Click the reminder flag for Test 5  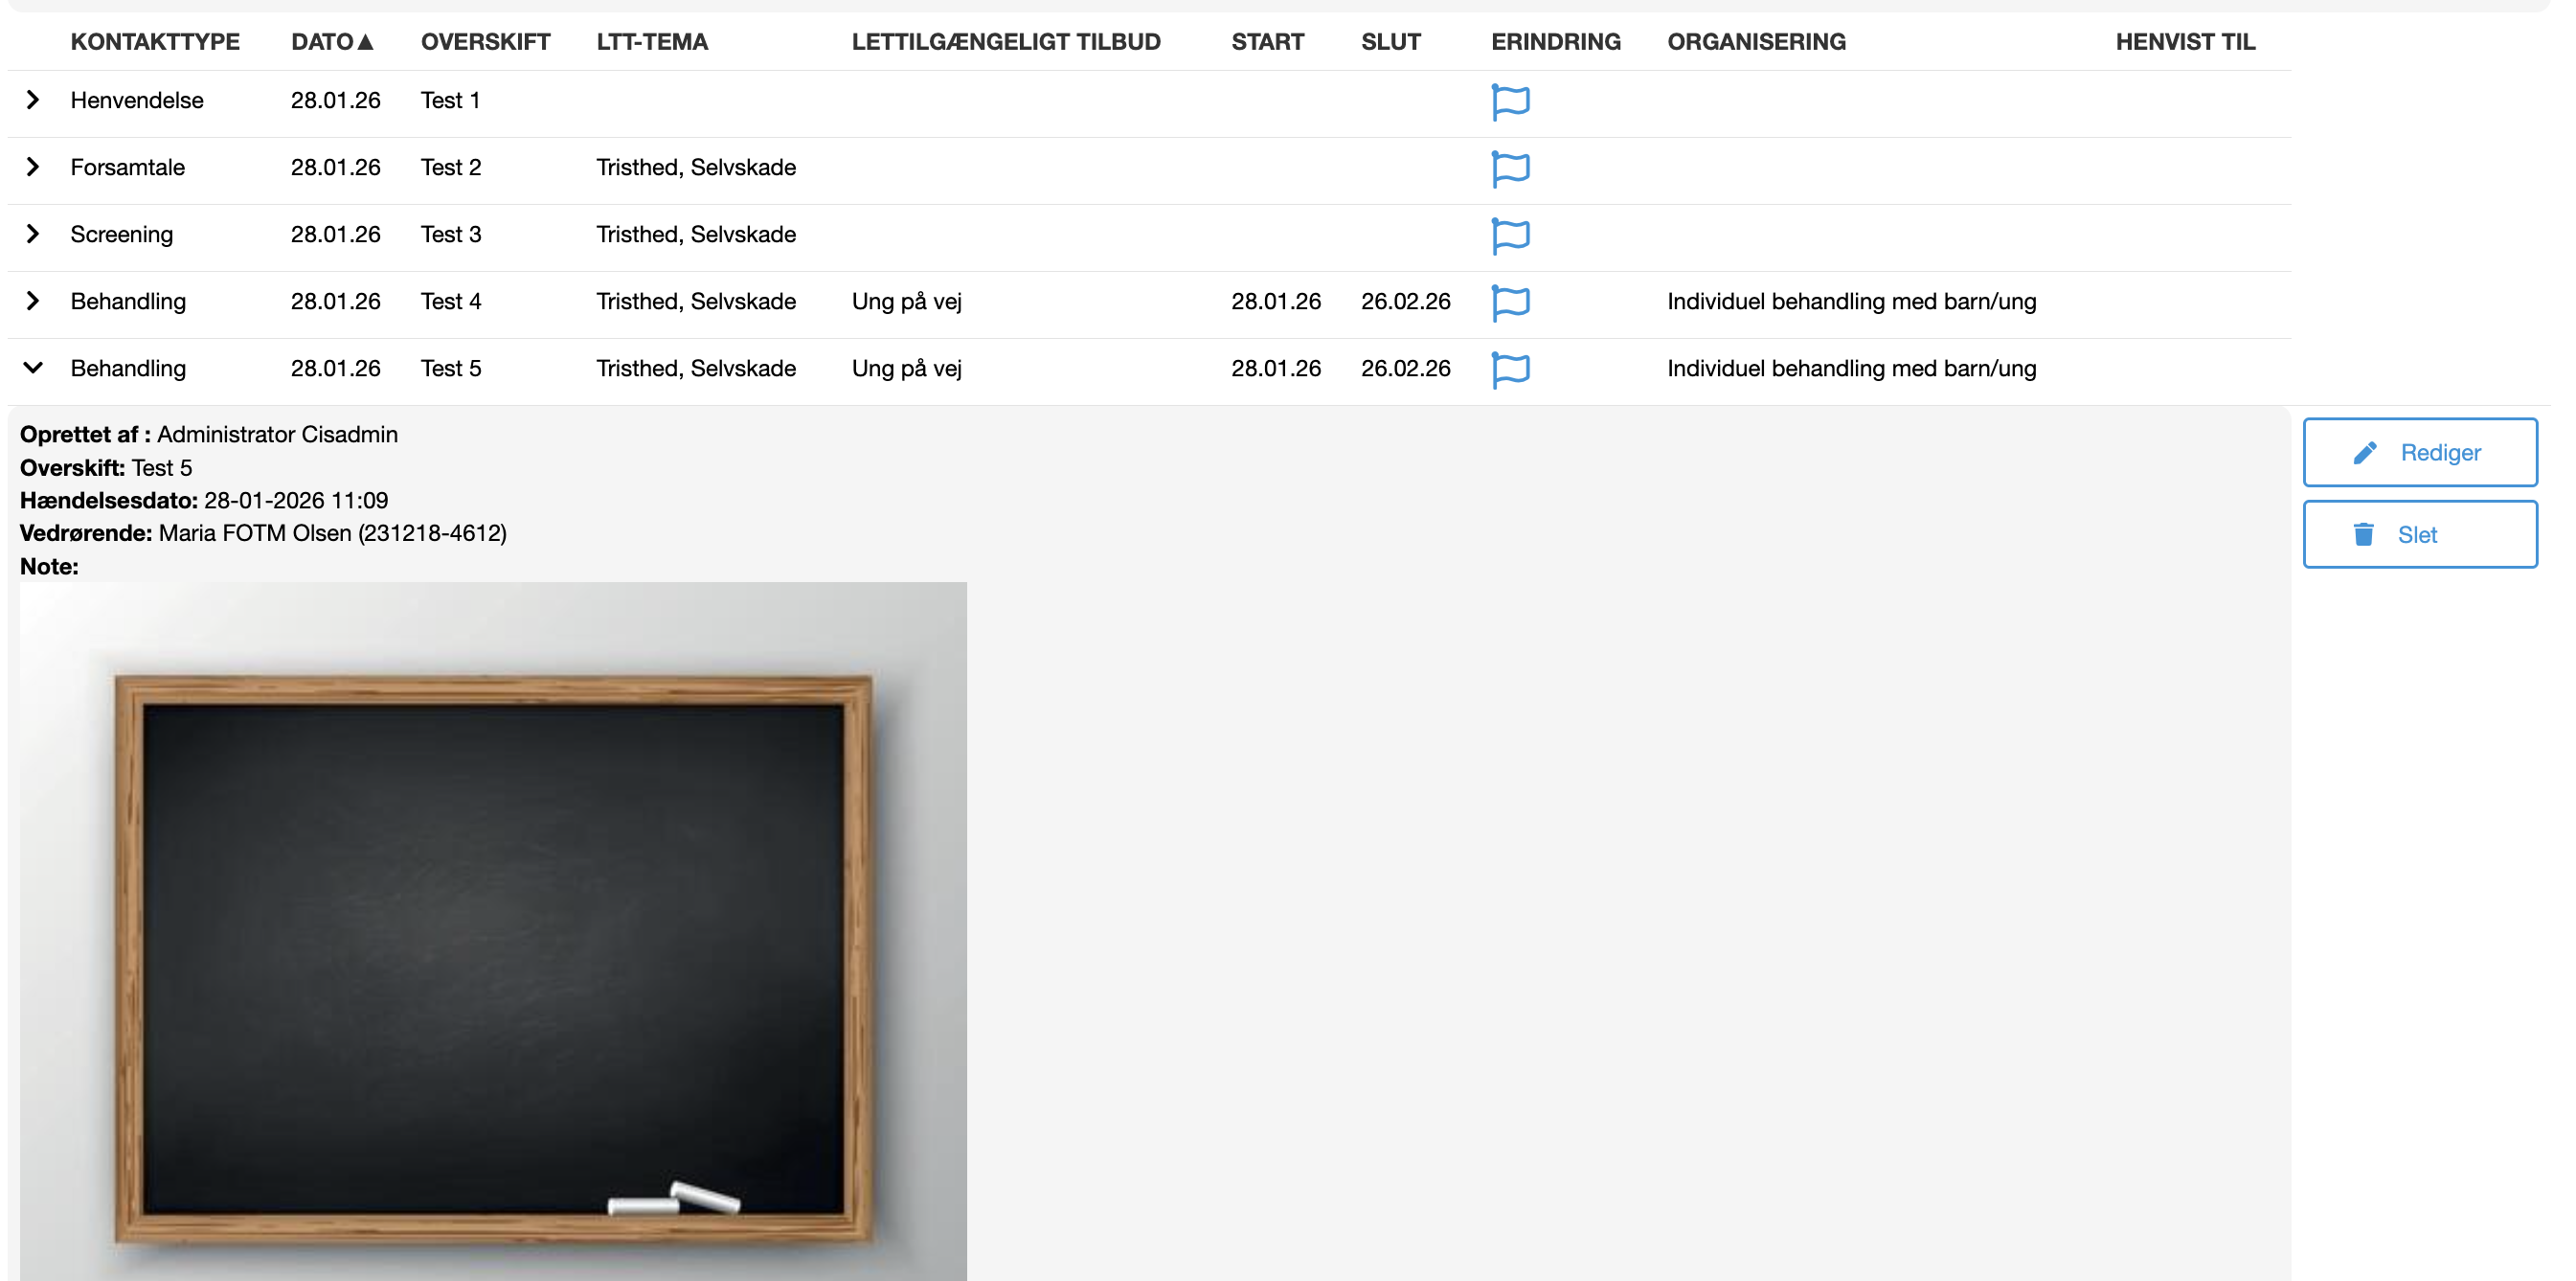pos(1510,369)
